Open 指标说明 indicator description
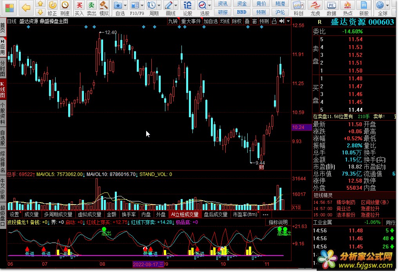 (278, 222)
